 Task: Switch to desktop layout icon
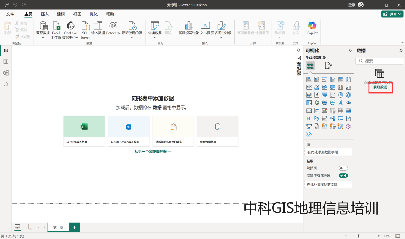point(18,227)
